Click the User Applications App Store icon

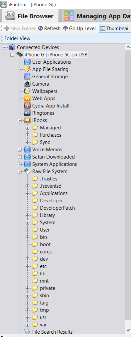tap(27, 62)
